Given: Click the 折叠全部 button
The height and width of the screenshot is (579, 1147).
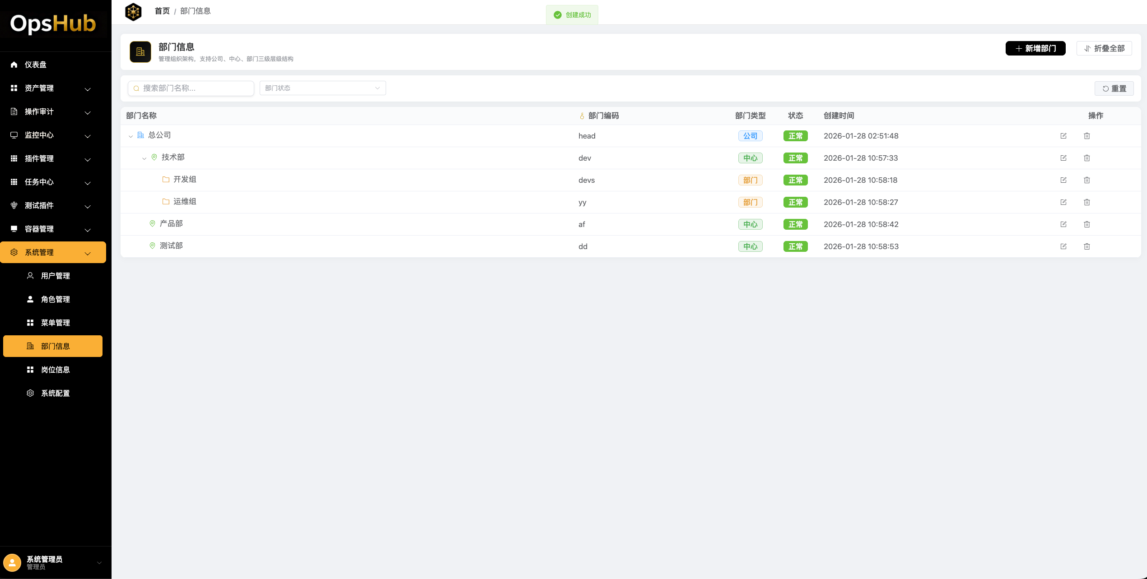Looking at the screenshot, I should pos(1104,48).
